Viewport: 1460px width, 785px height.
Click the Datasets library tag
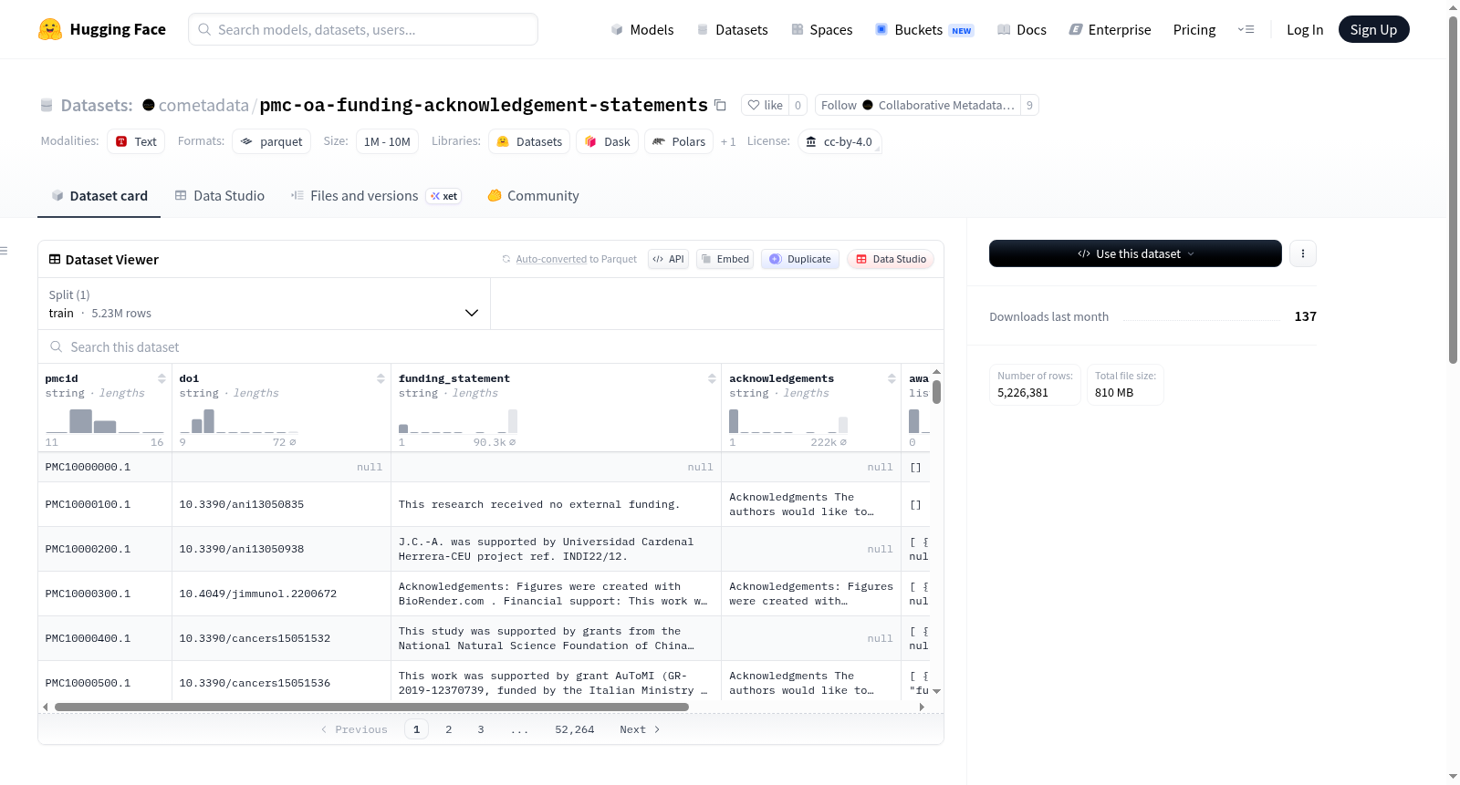click(529, 141)
